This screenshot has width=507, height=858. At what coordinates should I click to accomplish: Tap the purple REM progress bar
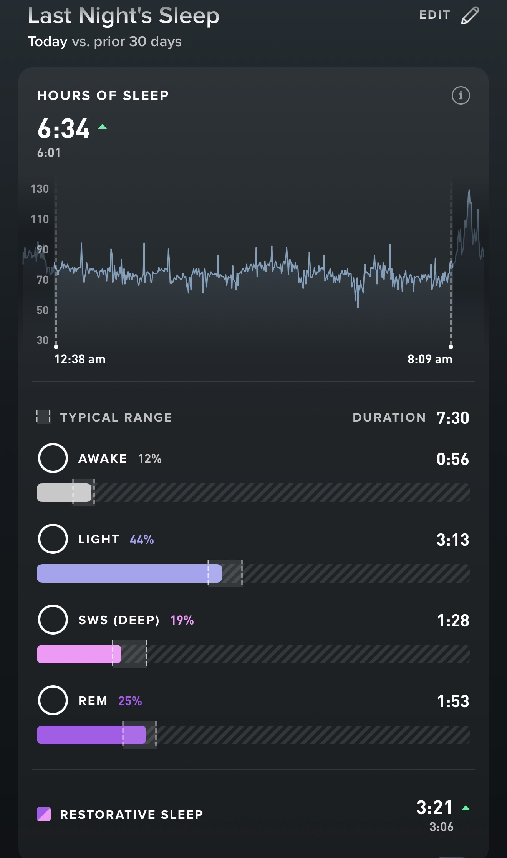tap(91, 735)
